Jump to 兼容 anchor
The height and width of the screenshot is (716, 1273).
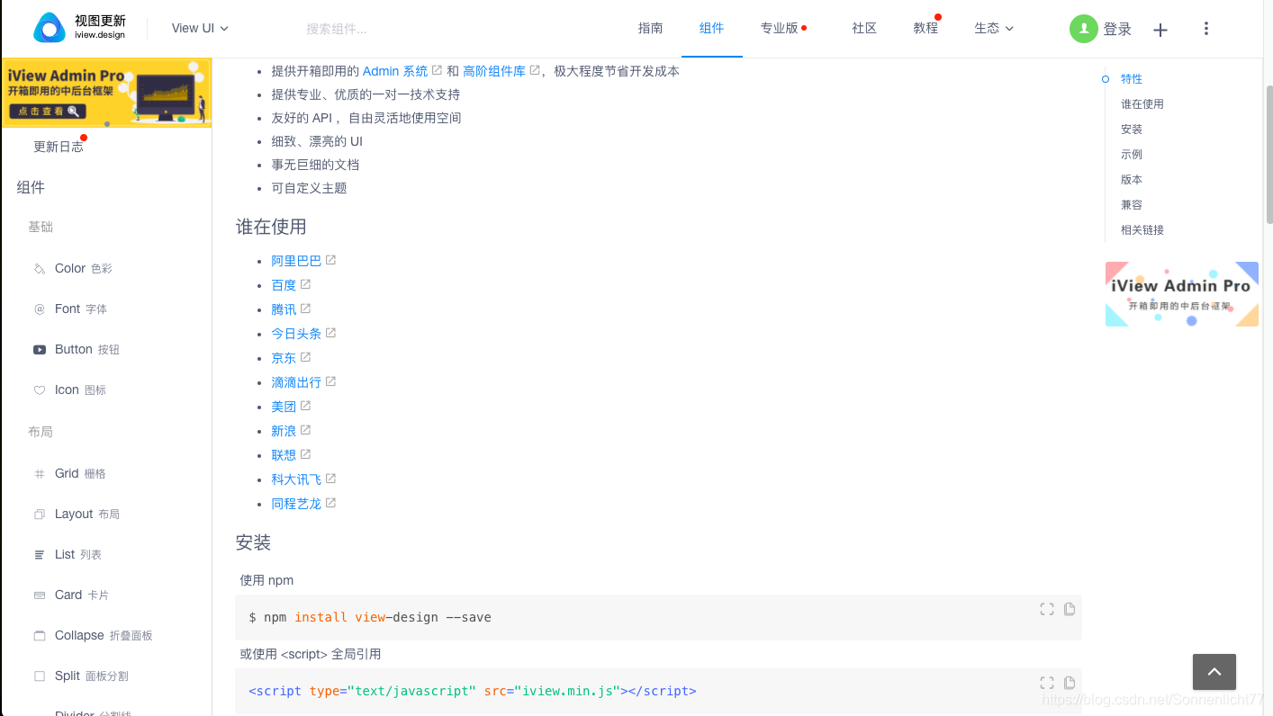[1132, 205]
